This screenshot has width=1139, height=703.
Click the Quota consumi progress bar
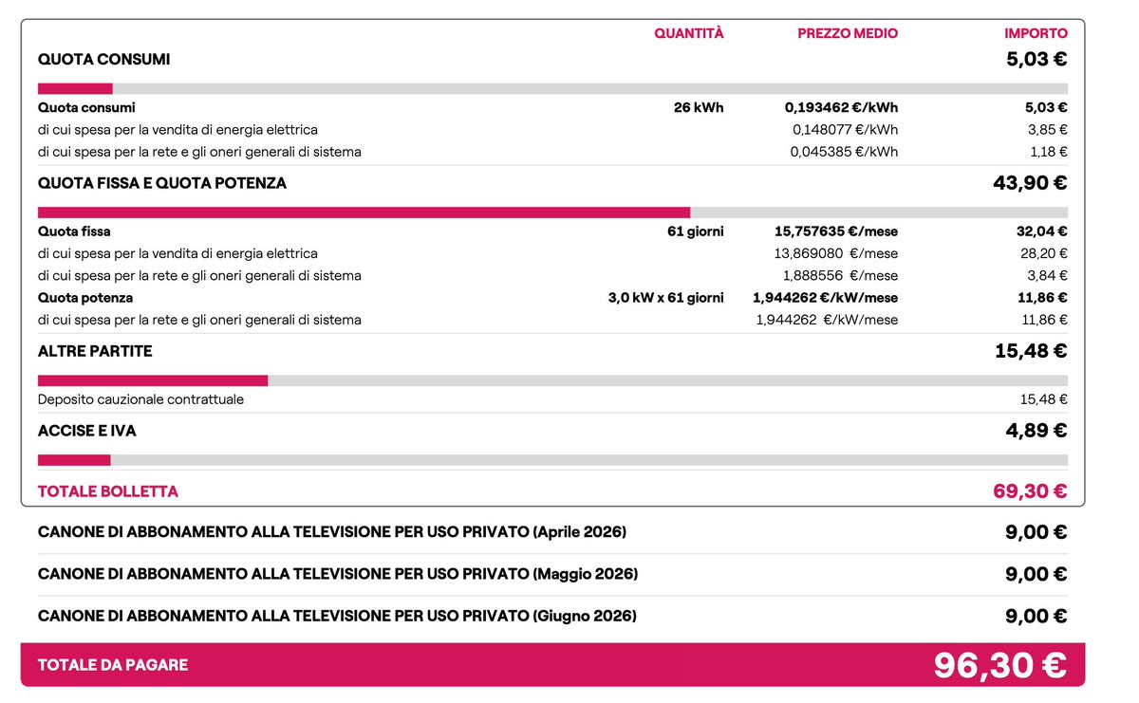tap(552, 88)
